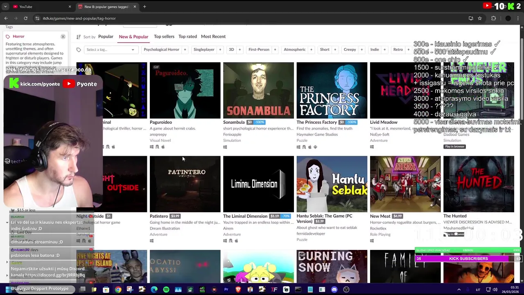The image size is (524, 295).
Task: Open Hantu Seblak game title
Action: coord(324,218)
